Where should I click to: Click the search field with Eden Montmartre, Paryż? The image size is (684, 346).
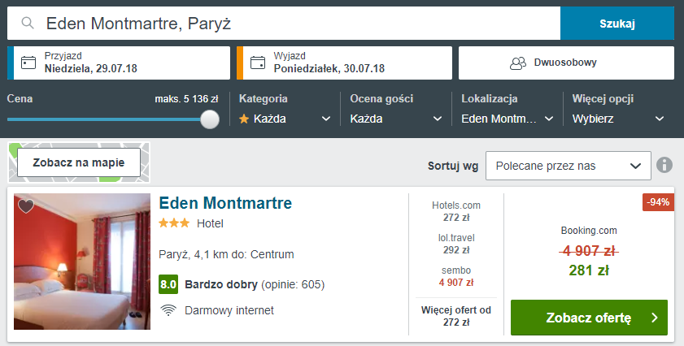pos(284,23)
